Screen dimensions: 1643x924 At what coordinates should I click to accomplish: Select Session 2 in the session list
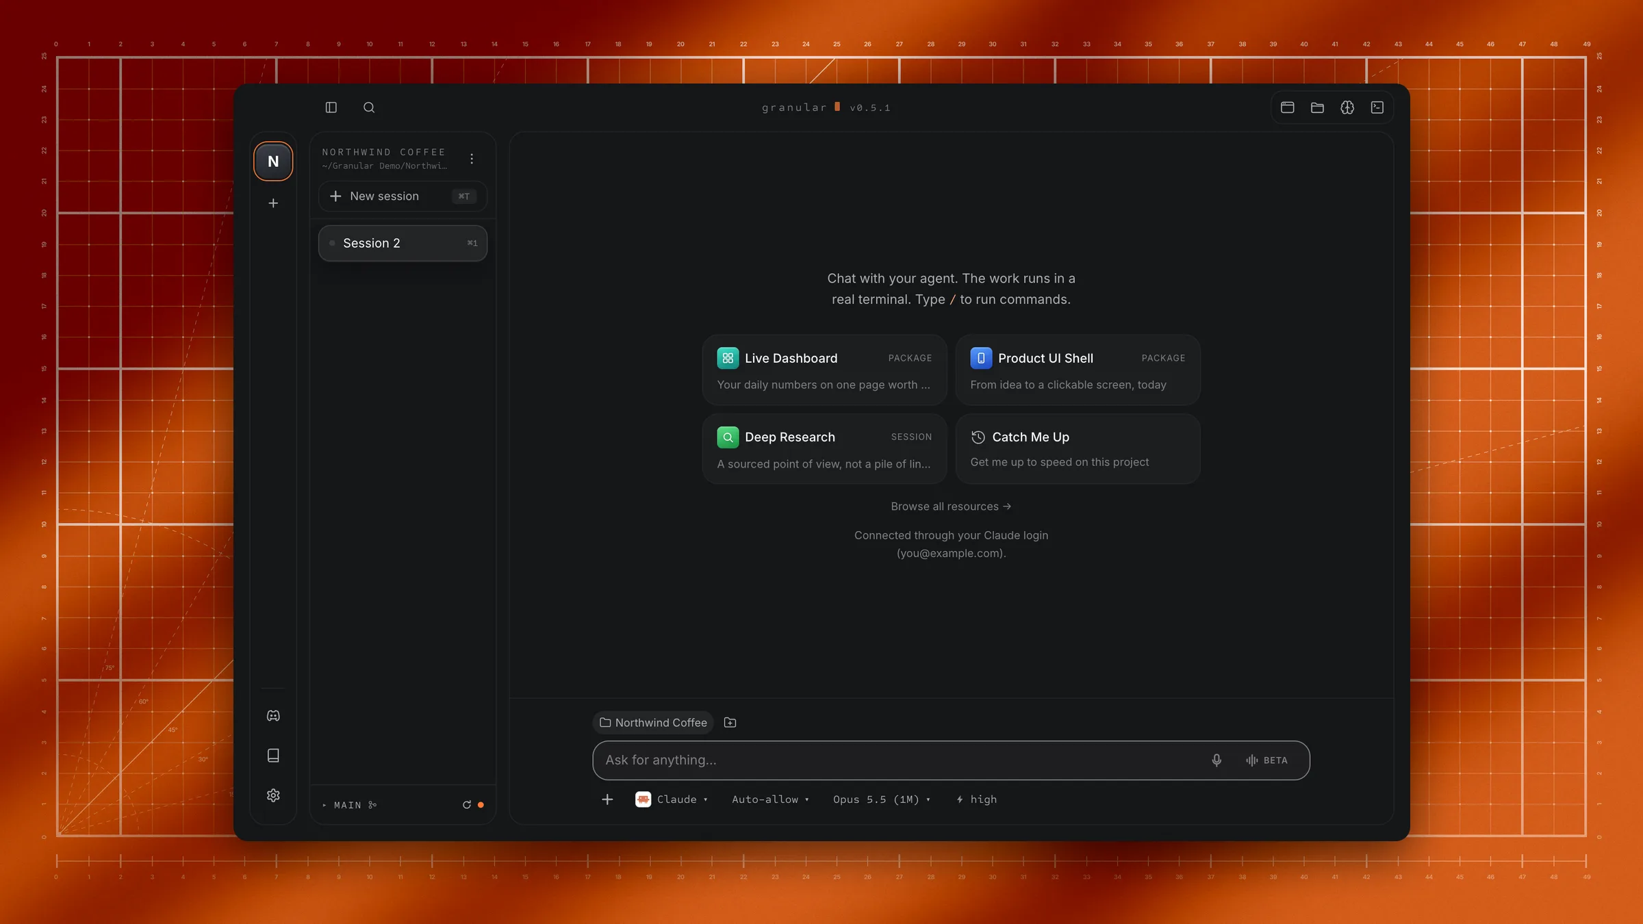point(403,243)
